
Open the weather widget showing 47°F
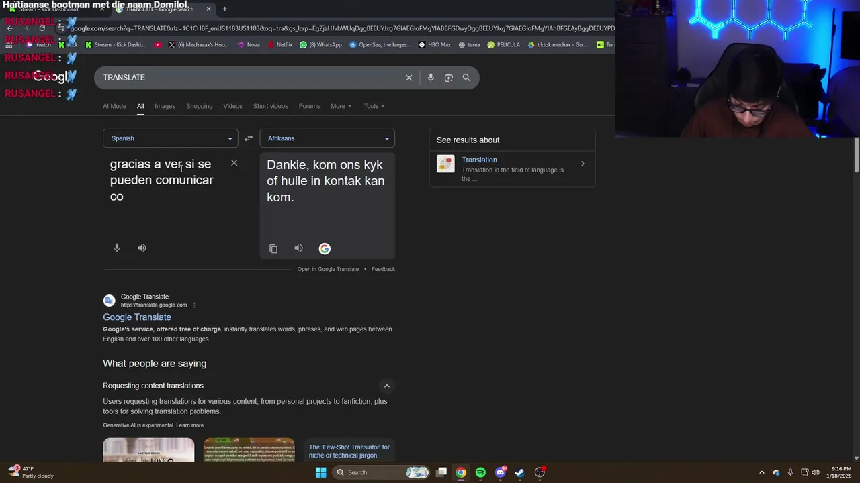pyautogui.click(x=30, y=472)
